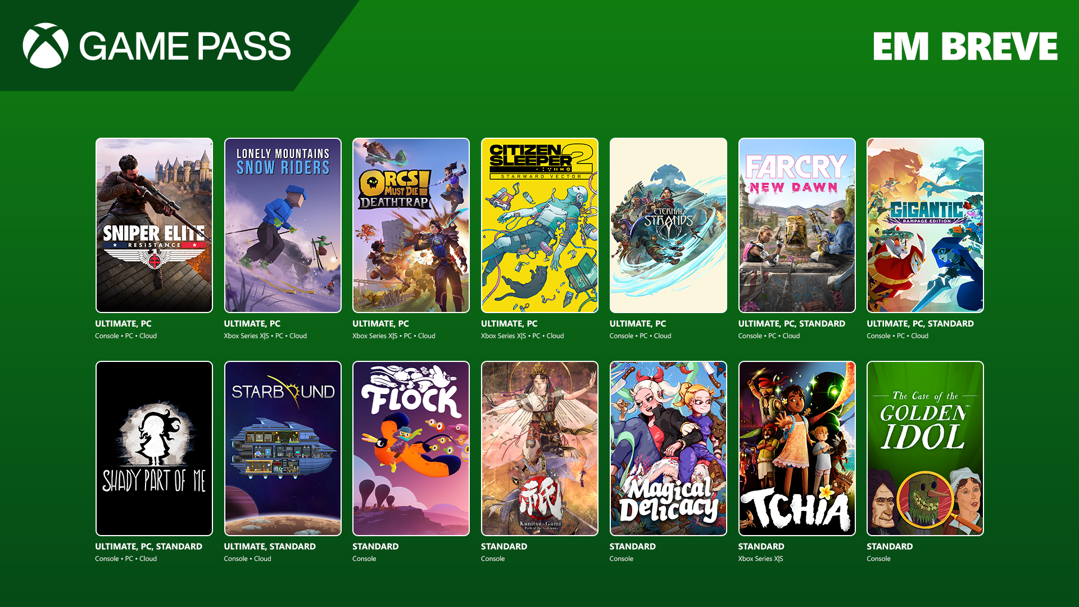Click the Tchia game cover
The image size is (1079, 607).
tap(797, 449)
